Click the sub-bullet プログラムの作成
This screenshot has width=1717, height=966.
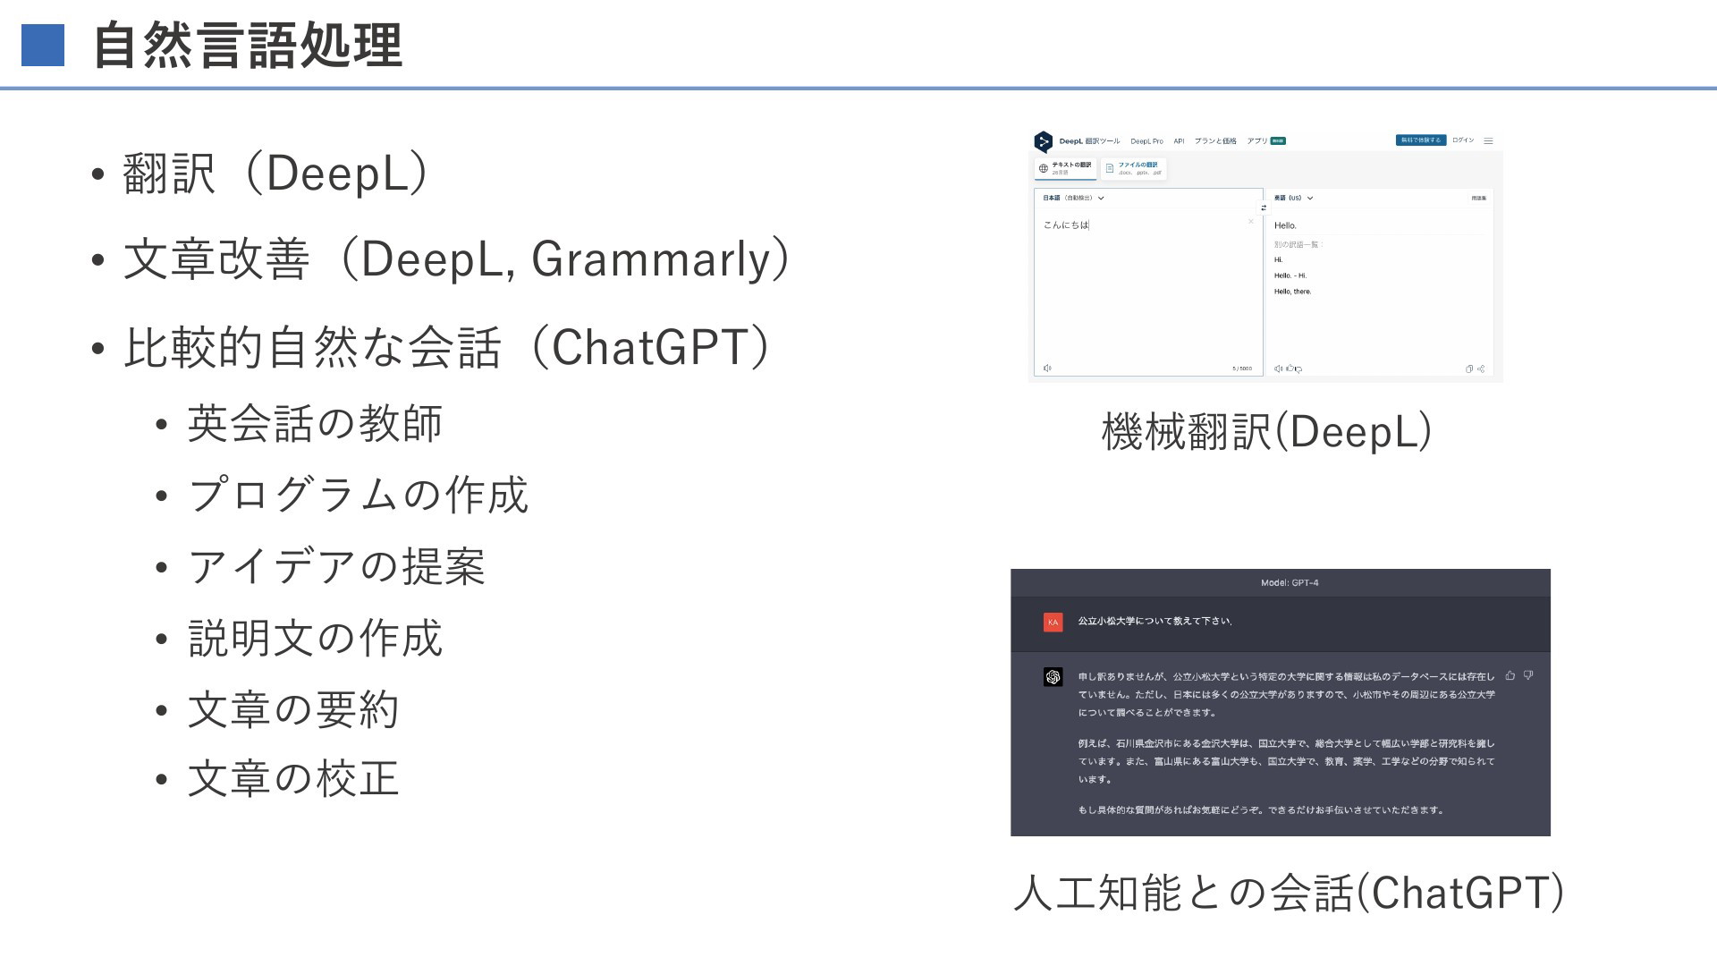point(358,495)
